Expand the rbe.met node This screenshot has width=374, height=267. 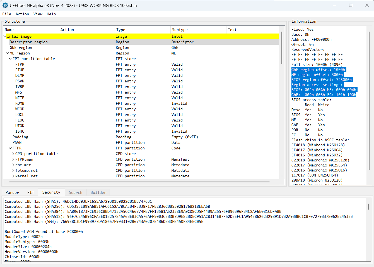(x=13, y=165)
